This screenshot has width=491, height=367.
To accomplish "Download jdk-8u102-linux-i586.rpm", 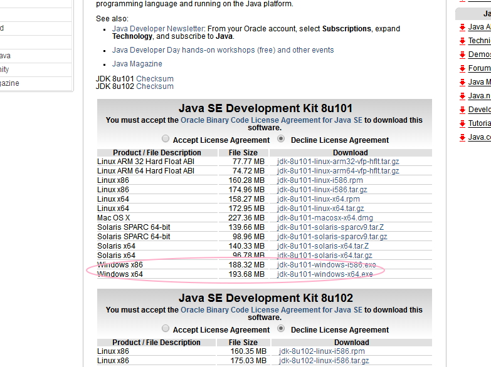I will click(322, 351).
